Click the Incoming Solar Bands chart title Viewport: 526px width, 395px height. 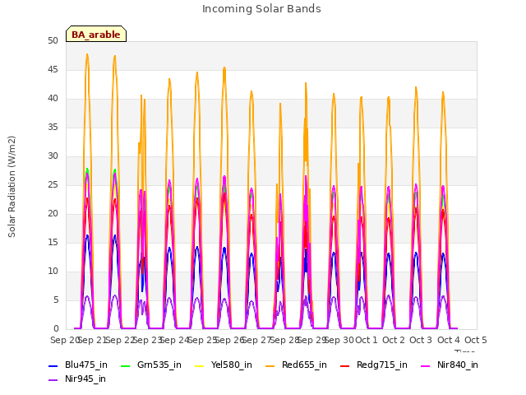pos(261,9)
